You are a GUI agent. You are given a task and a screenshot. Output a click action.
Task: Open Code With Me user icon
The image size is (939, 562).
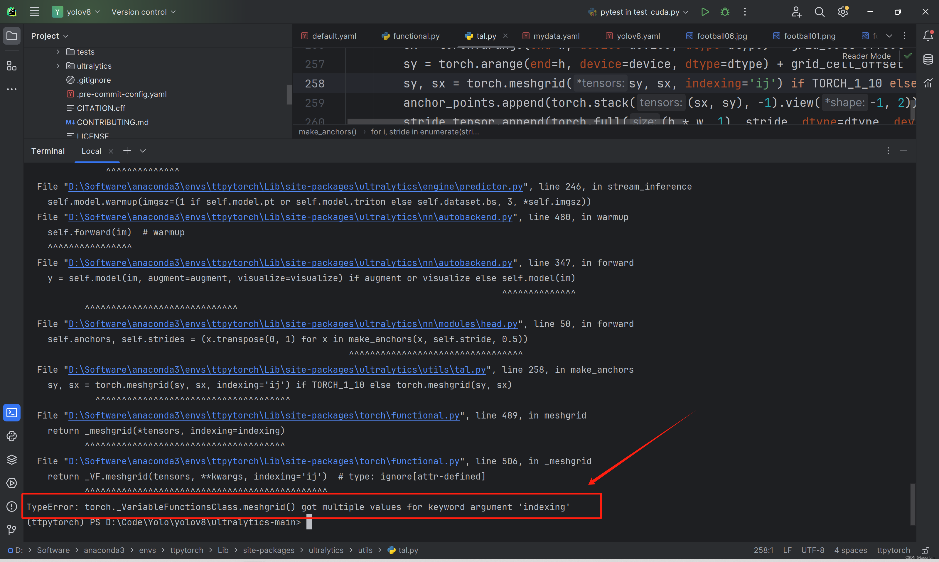tap(796, 12)
